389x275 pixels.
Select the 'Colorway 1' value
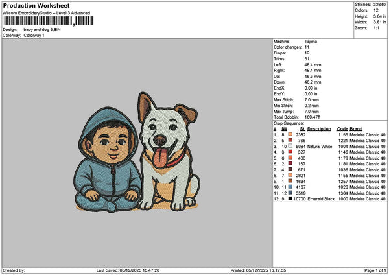pyautogui.click(x=34, y=36)
